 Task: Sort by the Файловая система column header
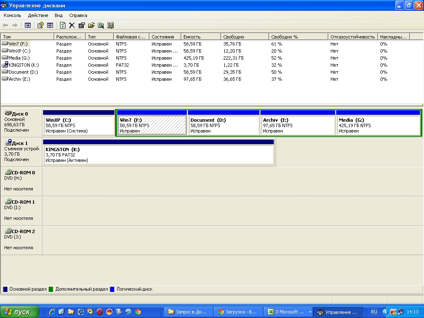click(x=131, y=37)
